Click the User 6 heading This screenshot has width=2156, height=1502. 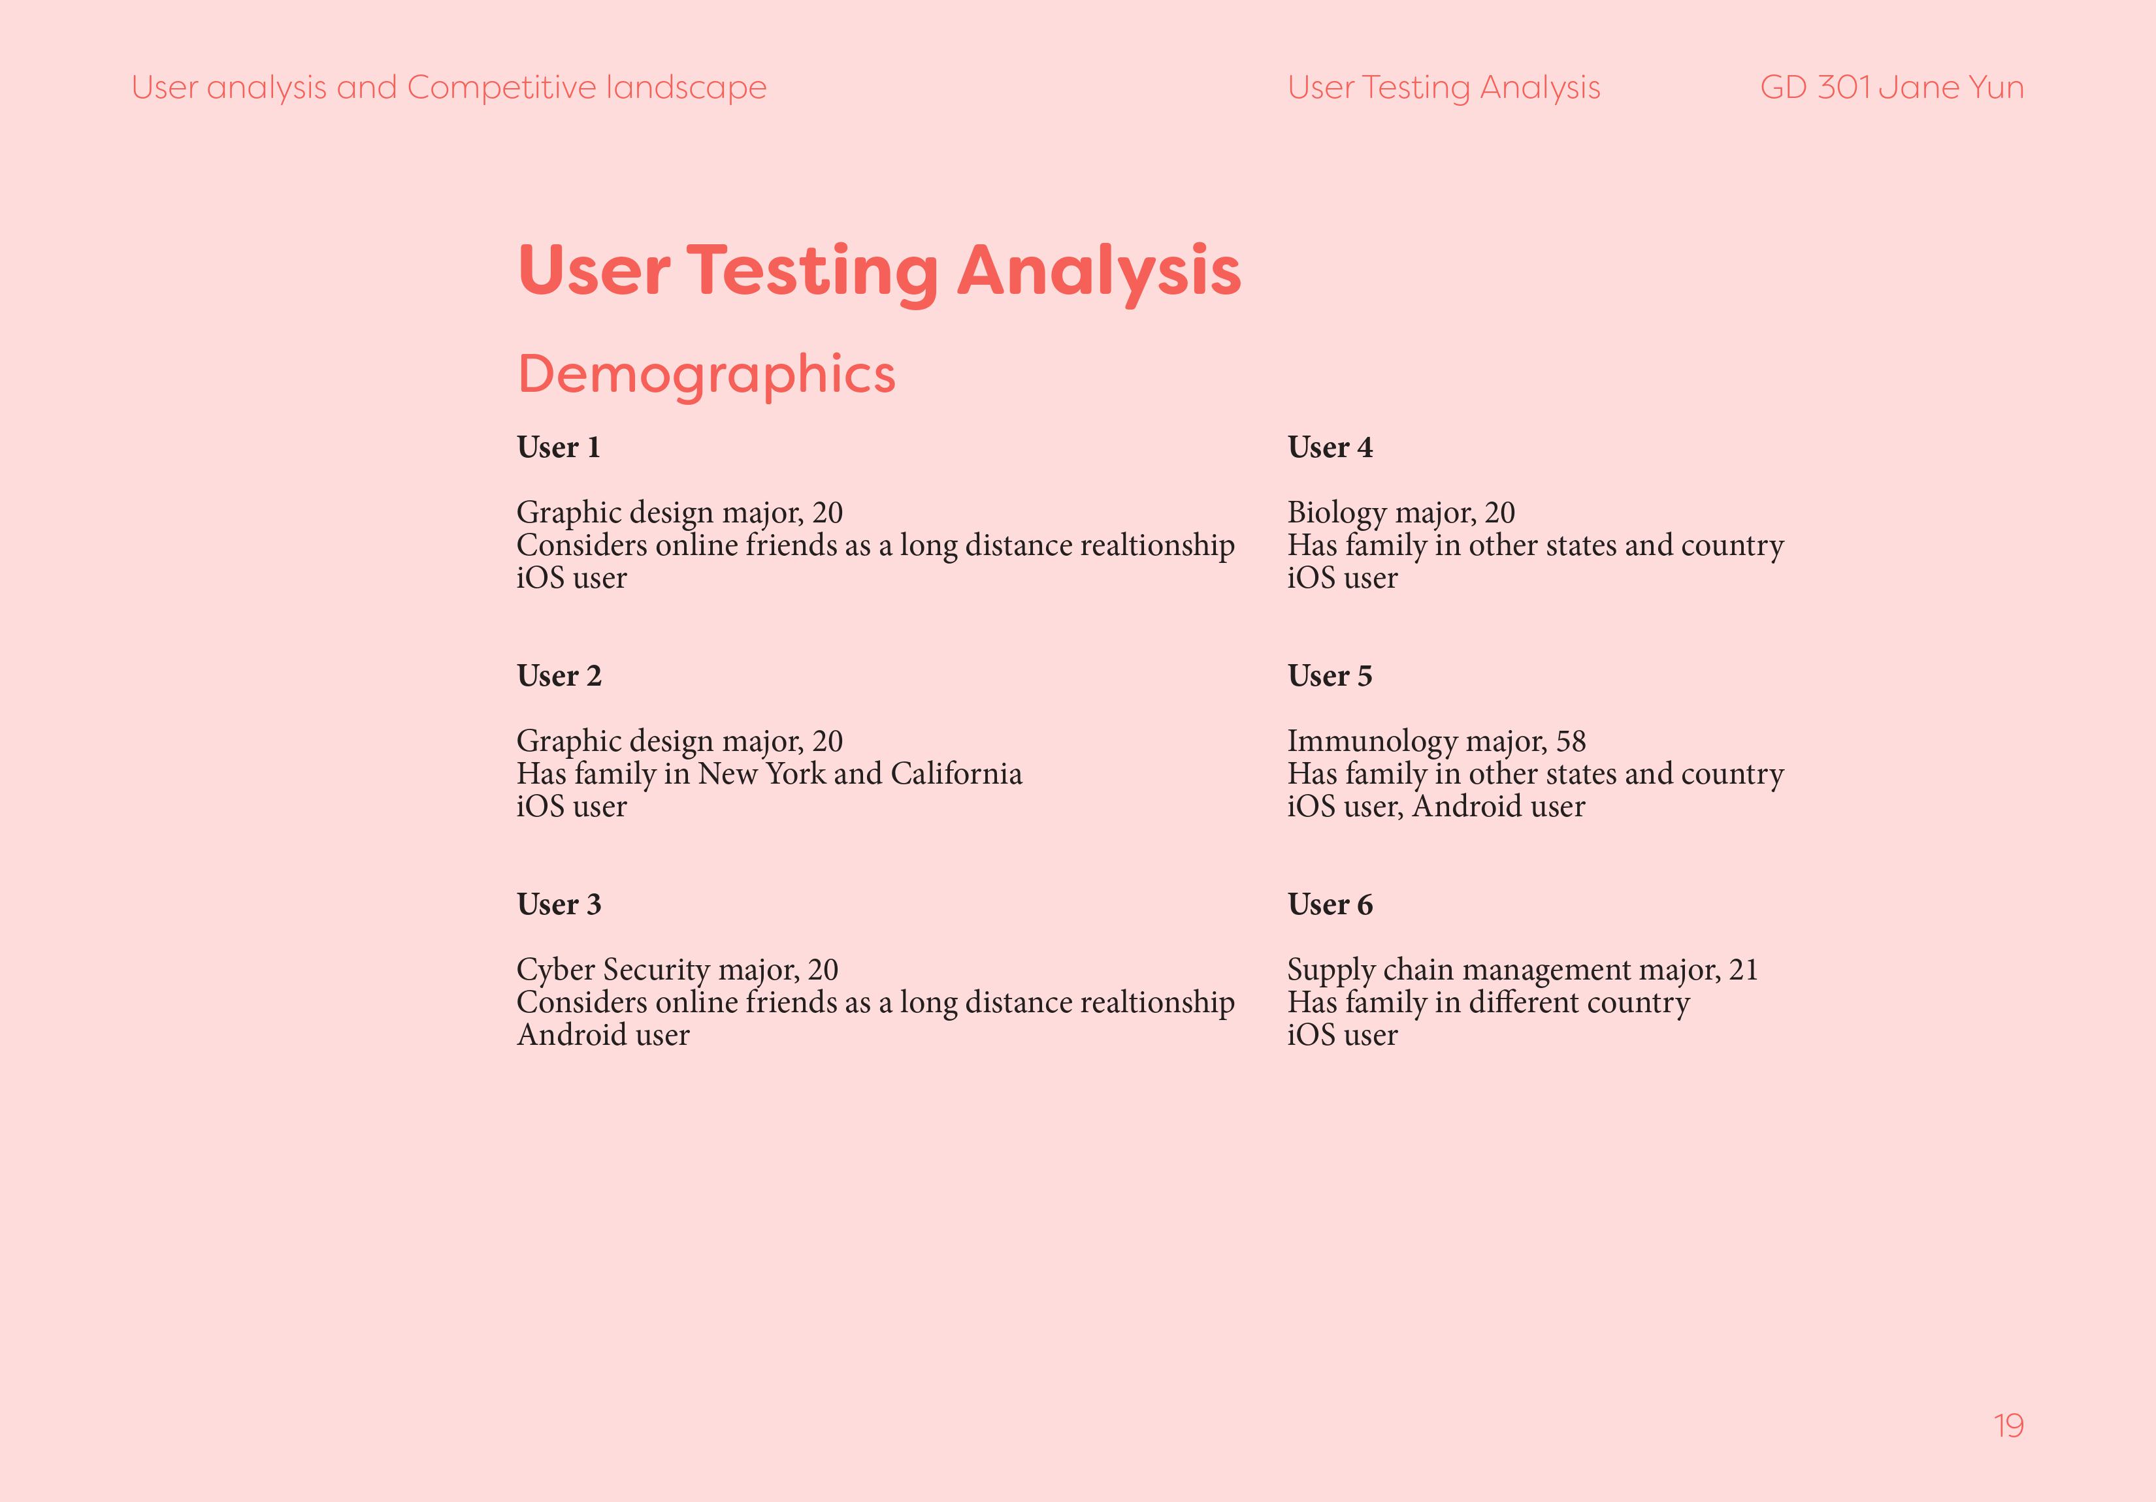pyautogui.click(x=1330, y=904)
